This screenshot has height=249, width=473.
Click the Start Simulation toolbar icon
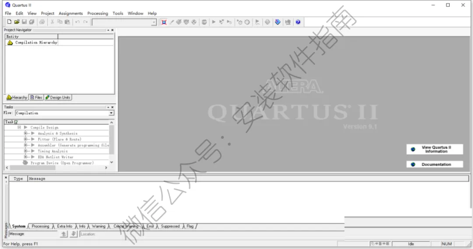pyautogui.click(x=258, y=22)
